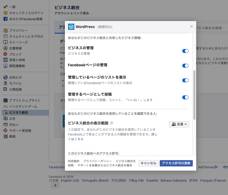Switch language to Tiếng Việt
The image size is (228, 195).
[x=136, y=181]
